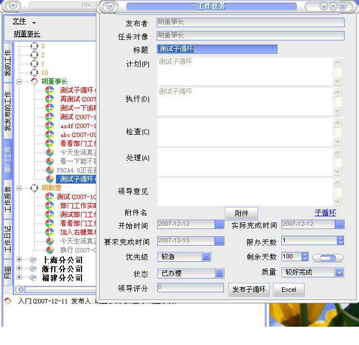Click the power round button in 工作任务 title bar

[343, 6]
